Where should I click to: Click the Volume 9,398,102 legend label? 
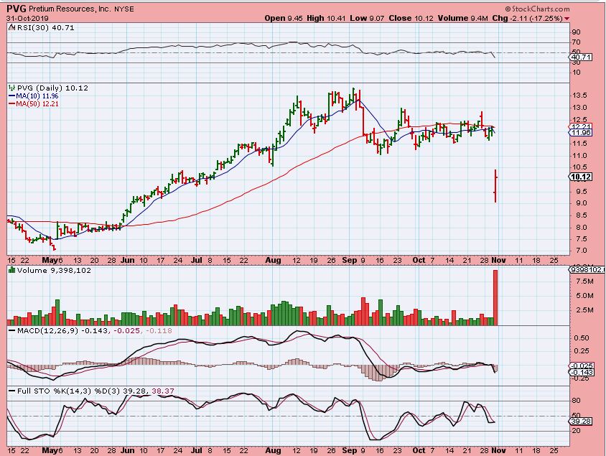[54, 271]
